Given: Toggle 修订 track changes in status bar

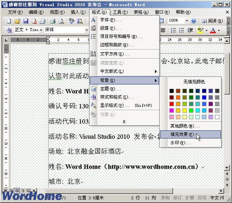Looking at the screenshot, I should point(177,197).
